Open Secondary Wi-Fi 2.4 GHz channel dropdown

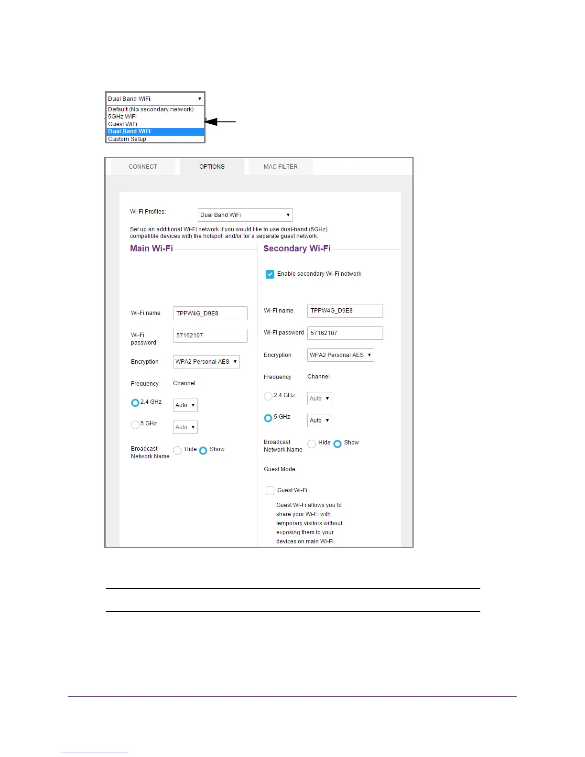(319, 399)
